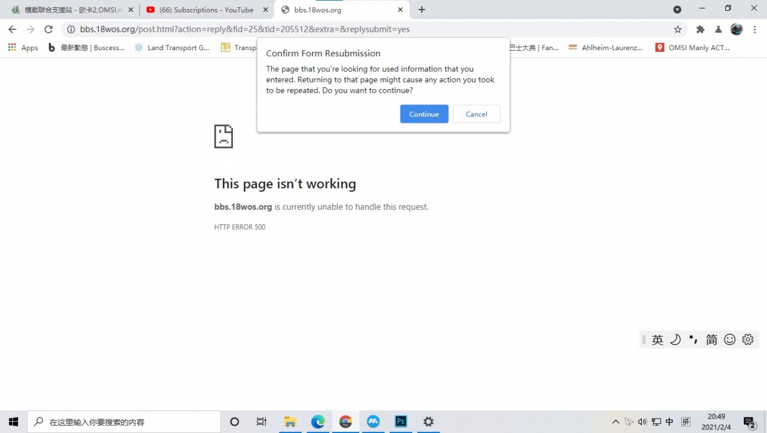
Task: Close the 模載聯合支援站 tab
Action: point(131,10)
